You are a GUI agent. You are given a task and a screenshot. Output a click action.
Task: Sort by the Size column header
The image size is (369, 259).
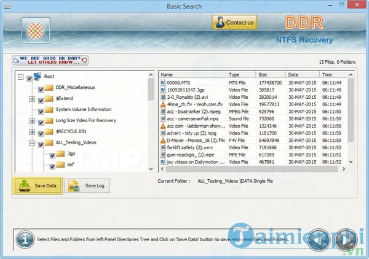point(271,75)
